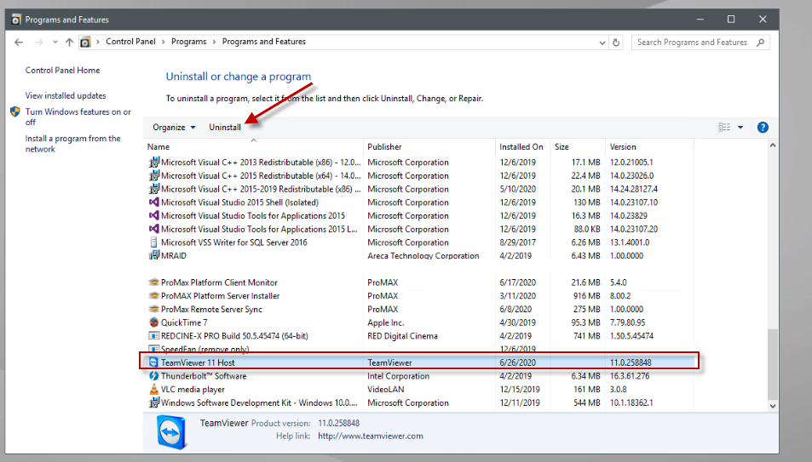812x462 pixels.
Task: Click the Thunderbolt Software icon
Action: pyautogui.click(x=154, y=375)
